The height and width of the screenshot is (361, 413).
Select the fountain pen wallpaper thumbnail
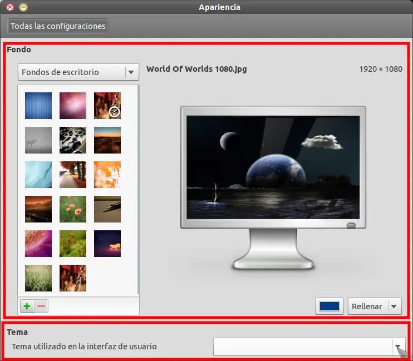click(x=107, y=209)
